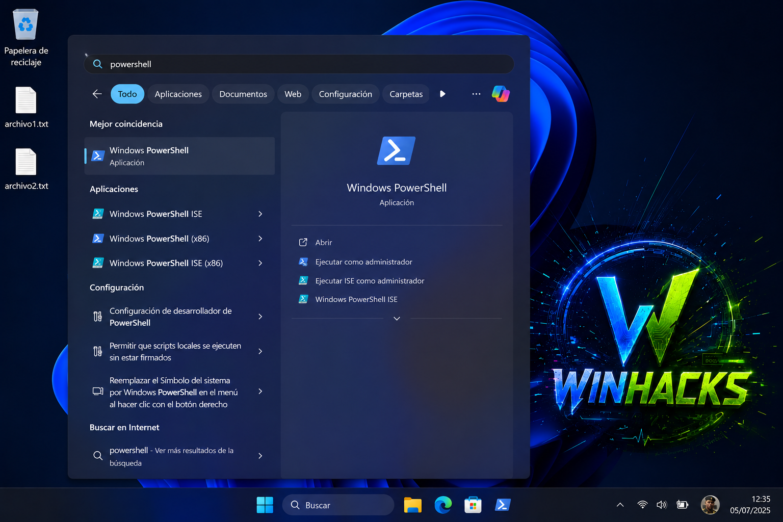Open PowerShell from the taskbar
783x522 pixels.
503,505
